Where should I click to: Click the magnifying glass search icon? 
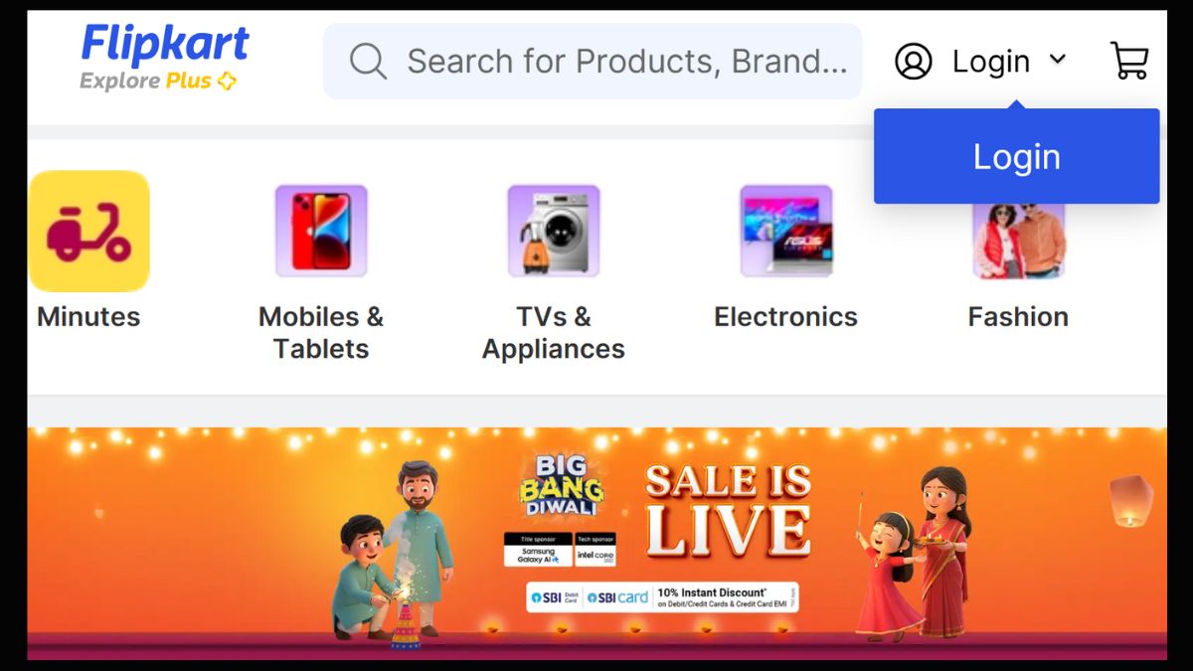coord(368,62)
